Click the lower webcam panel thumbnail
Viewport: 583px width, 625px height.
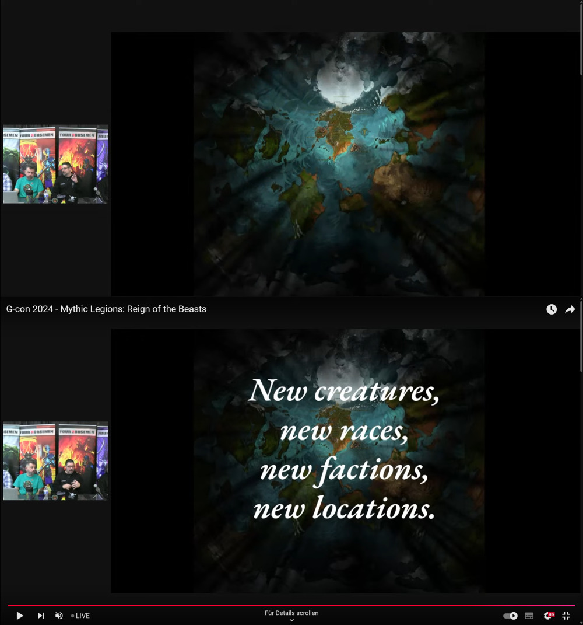click(x=56, y=461)
